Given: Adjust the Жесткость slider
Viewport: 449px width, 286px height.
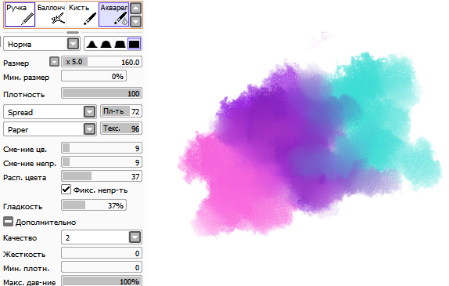Looking at the screenshot, I should 102,253.
